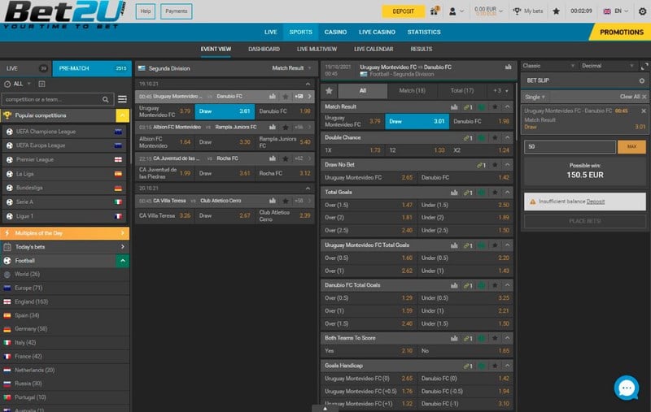Open Total Goals market statistics icon
The height and width of the screenshot is (412, 651).
point(454,193)
